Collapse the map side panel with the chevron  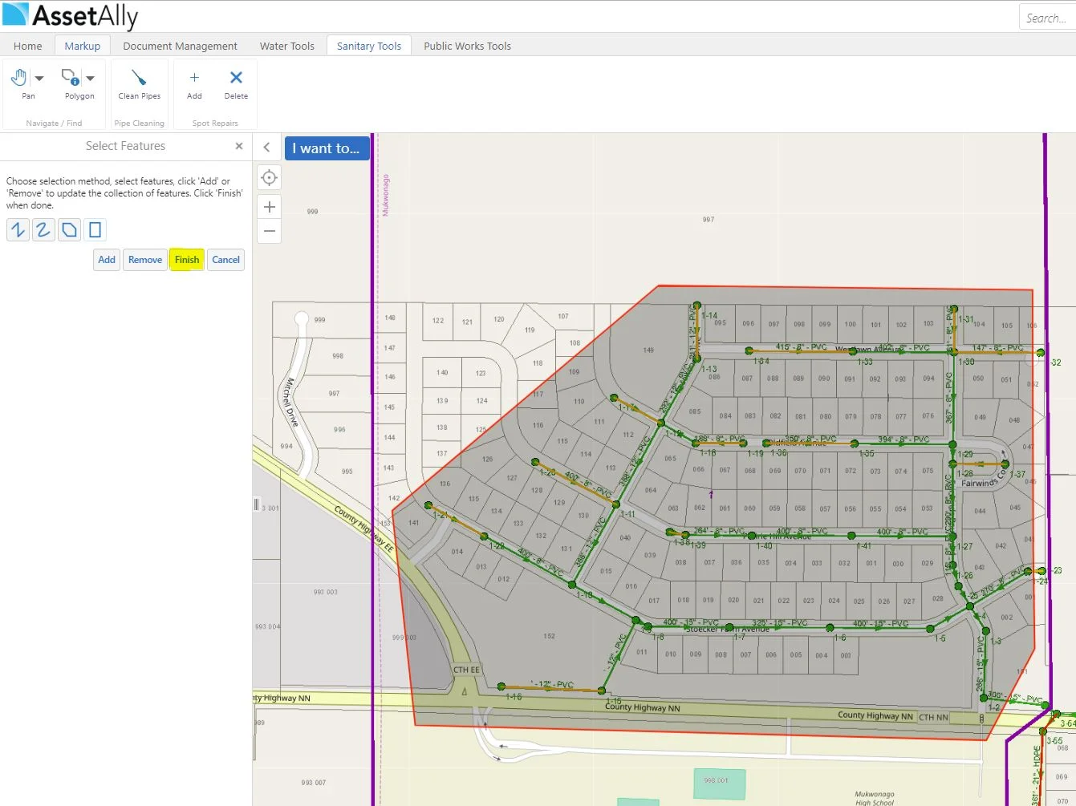267,148
